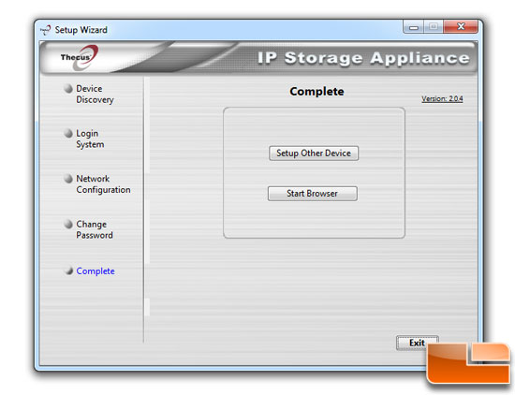Click the Setup Wizard title bar icon
515x395 pixels.
pyautogui.click(x=46, y=30)
